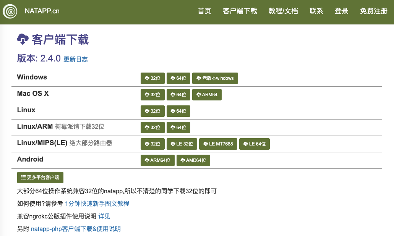394x236 pixels.
Task: Click the 树莓派请下载32位 note text
Action: (x=79, y=126)
